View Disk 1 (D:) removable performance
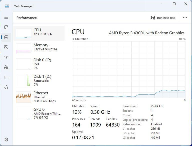 coord(39,80)
